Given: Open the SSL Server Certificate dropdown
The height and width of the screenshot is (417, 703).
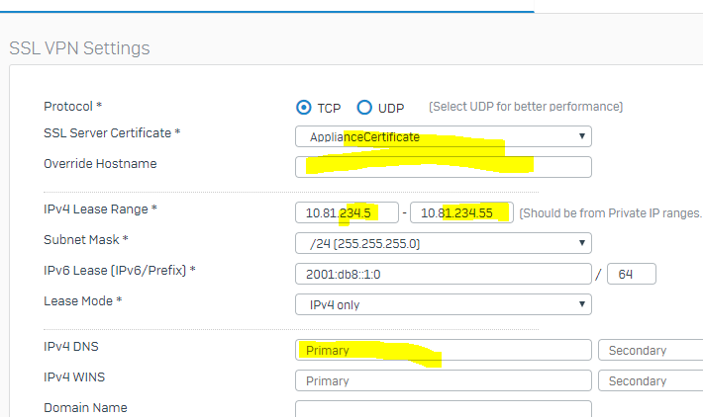Looking at the screenshot, I should tap(444, 136).
